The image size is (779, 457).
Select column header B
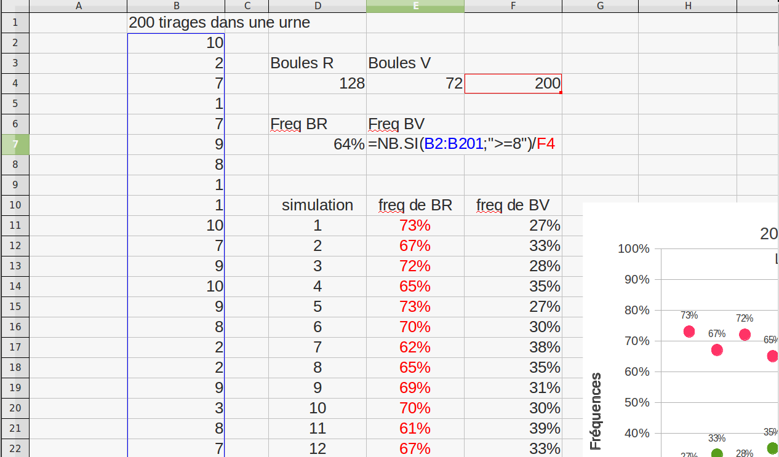tap(176, 6)
